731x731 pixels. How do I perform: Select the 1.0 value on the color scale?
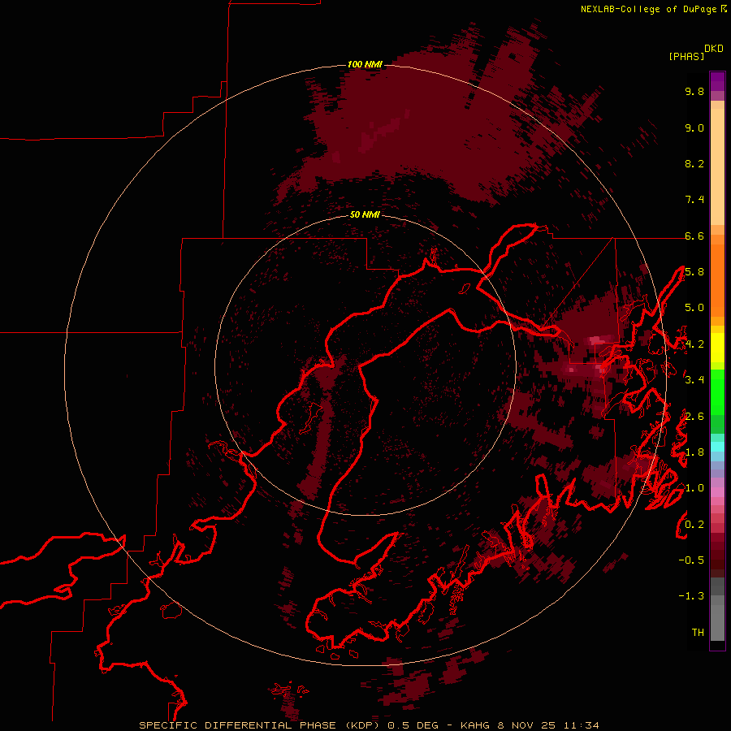pos(694,488)
